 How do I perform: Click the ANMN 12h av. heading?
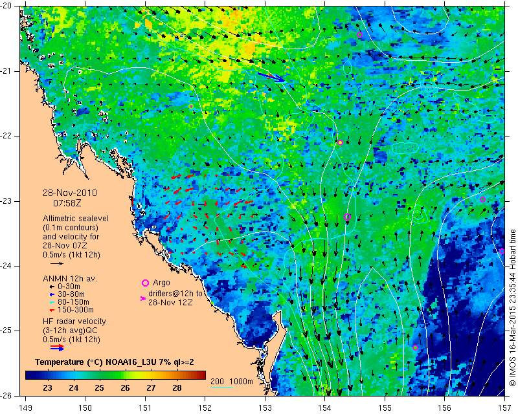[70, 279]
